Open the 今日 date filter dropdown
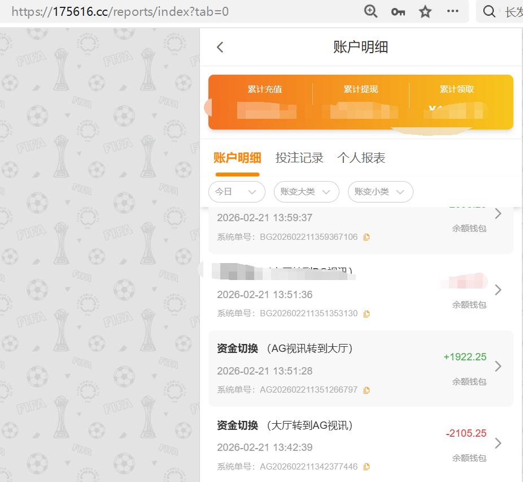The width and height of the screenshot is (523, 482). [237, 192]
